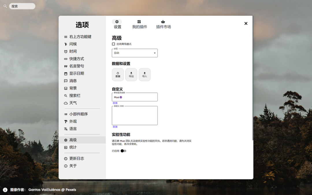Screen dimensions: 312x195
Task: Click the clock icon beside 更新日志
Action: (x=66, y=159)
